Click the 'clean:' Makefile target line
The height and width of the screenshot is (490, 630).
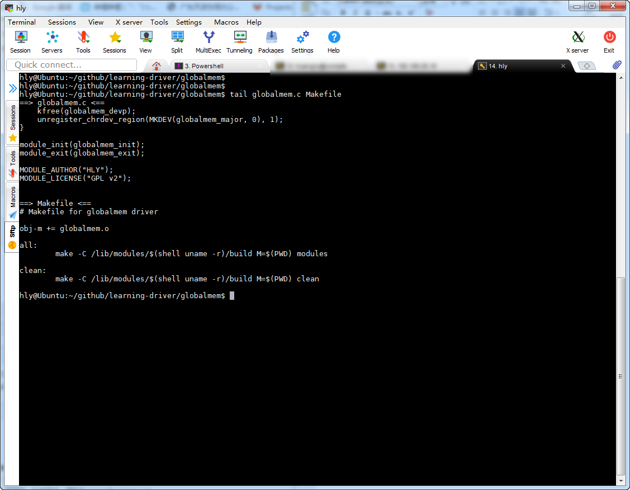click(32, 270)
